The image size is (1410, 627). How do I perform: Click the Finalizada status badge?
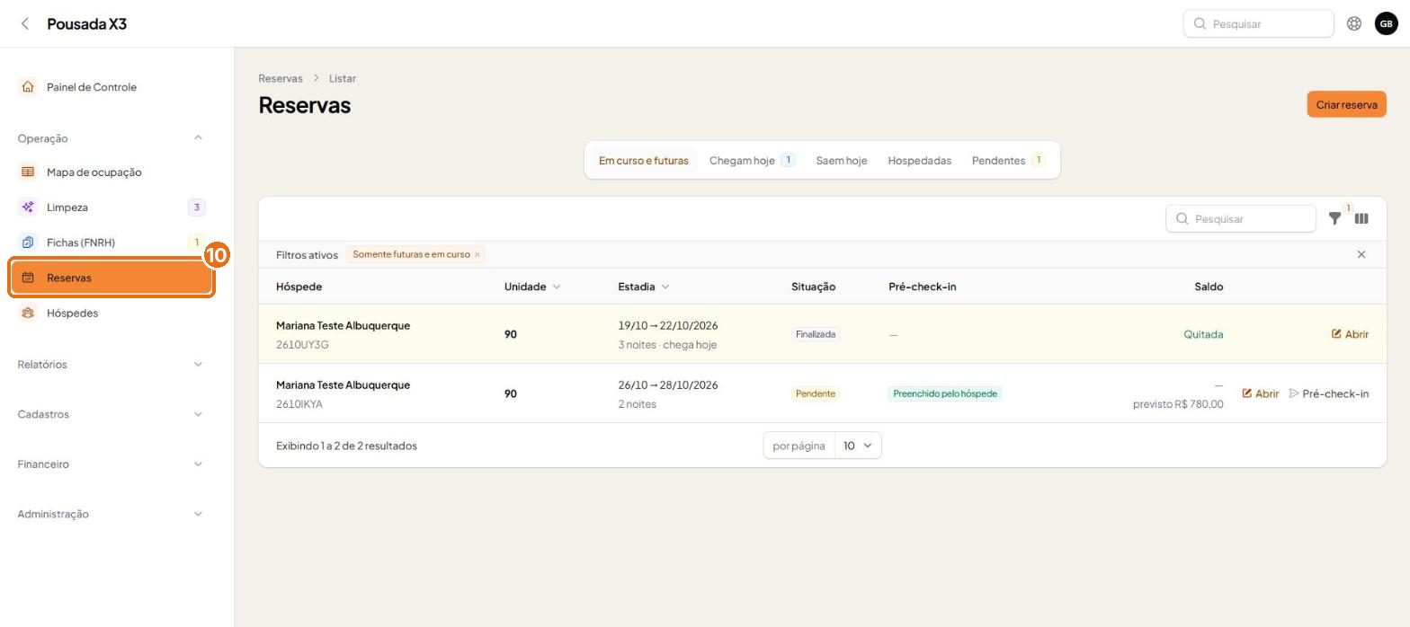coord(815,334)
